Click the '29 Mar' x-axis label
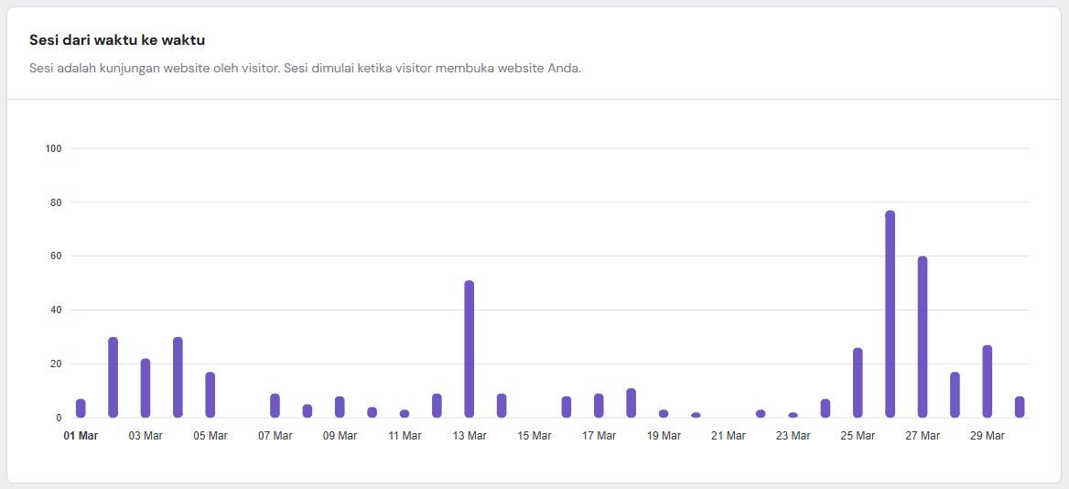Image resolution: width=1069 pixels, height=489 pixels. pos(988,436)
